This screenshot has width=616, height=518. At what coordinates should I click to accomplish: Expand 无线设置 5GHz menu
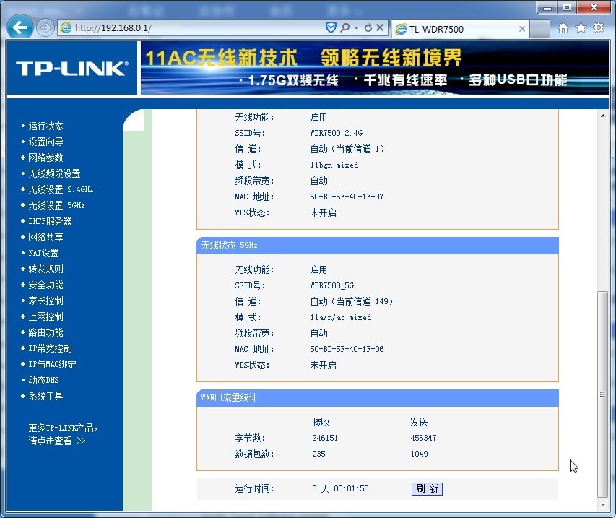56,205
